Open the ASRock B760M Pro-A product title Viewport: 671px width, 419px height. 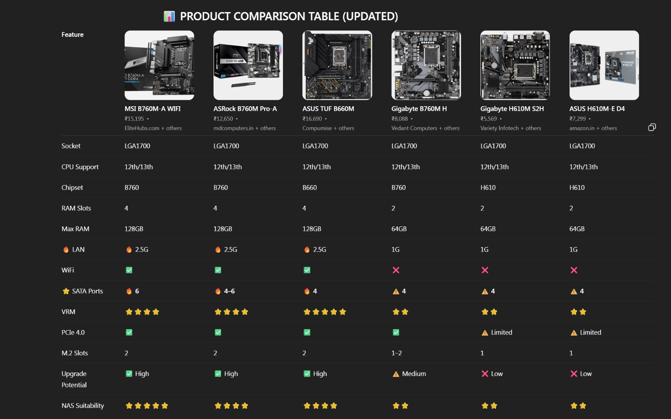coord(245,109)
